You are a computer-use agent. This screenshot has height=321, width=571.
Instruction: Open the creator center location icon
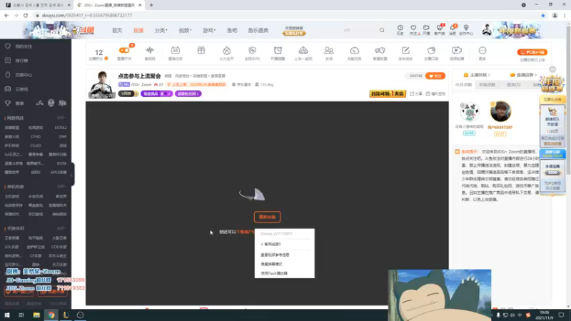[x=466, y=28]
